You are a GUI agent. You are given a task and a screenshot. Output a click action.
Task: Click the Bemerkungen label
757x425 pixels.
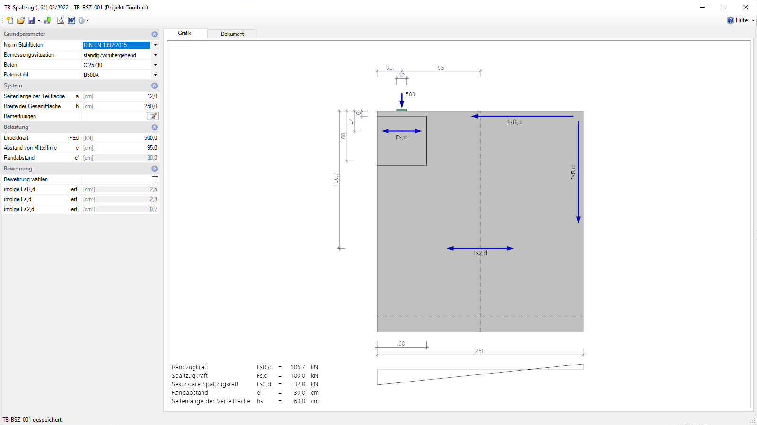[20, 116]
